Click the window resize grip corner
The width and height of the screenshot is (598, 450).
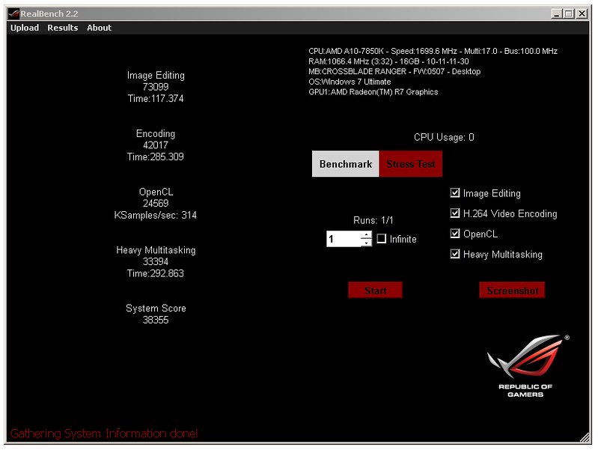click(585, 438)
